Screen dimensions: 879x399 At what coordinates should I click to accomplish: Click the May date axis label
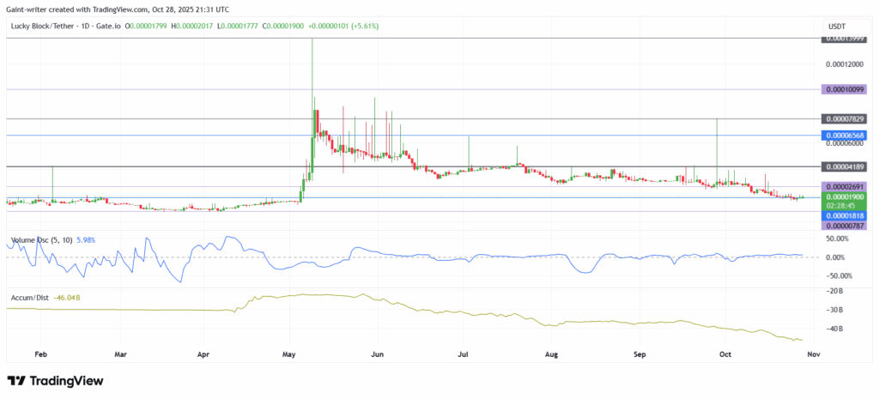[290, 354]
